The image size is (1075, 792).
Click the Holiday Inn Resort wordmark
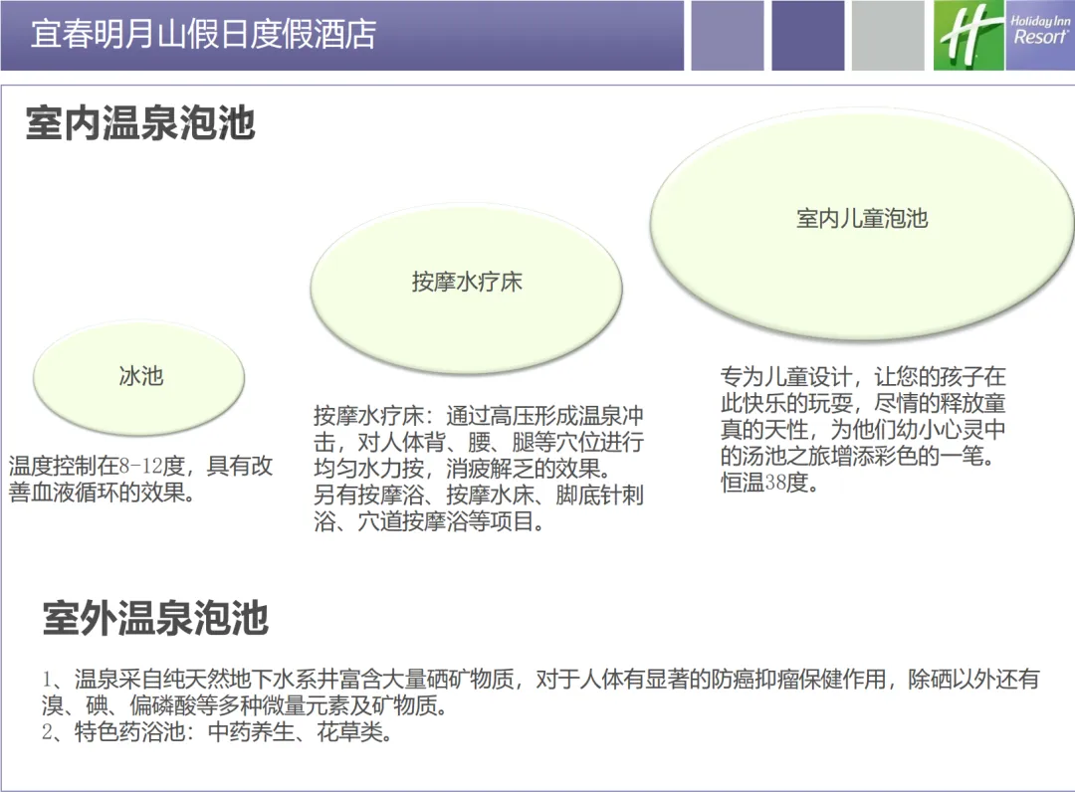(1040, 32)
